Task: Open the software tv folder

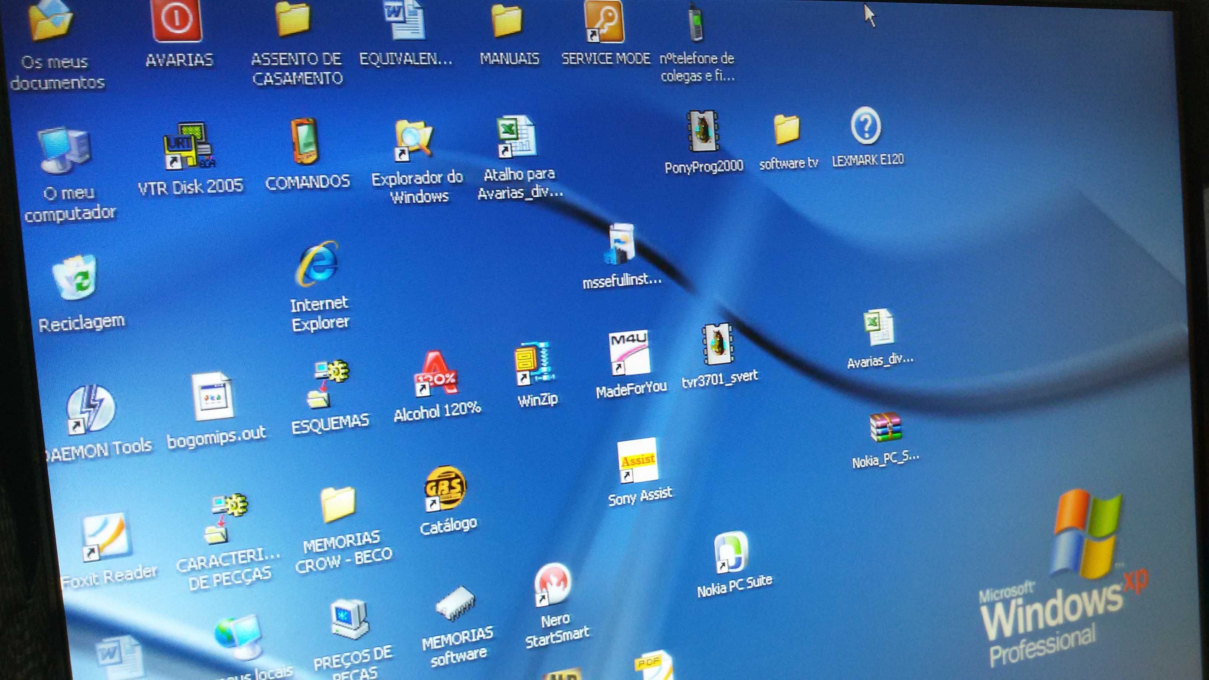Action: coord(787,130)
